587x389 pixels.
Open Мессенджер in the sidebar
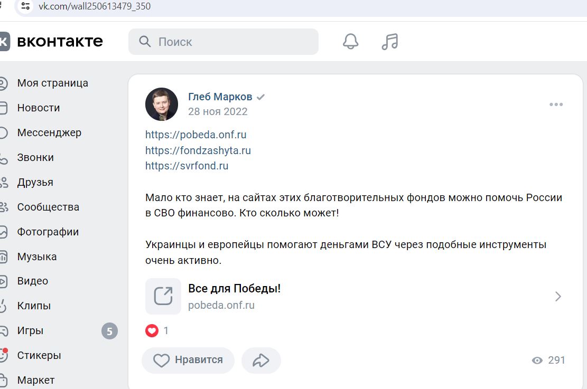click(49, 133)
